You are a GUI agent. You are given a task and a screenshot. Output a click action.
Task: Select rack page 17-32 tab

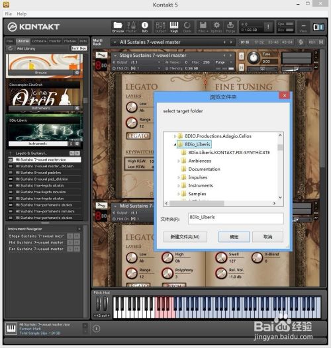click(x=259, y=42)
